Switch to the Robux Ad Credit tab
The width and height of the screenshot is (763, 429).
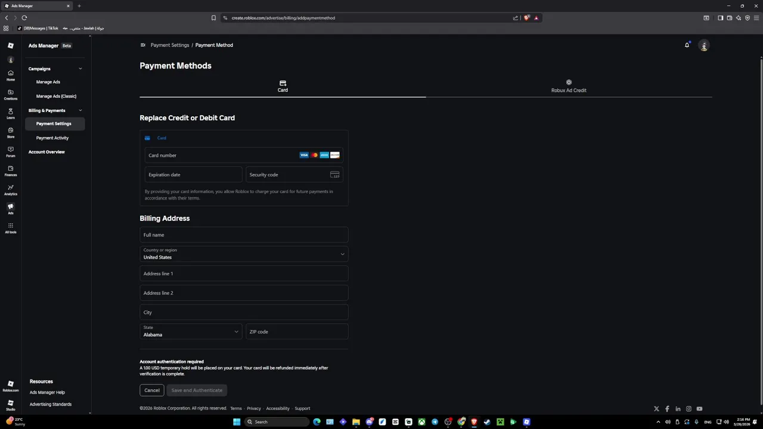[x=569, y=86]
